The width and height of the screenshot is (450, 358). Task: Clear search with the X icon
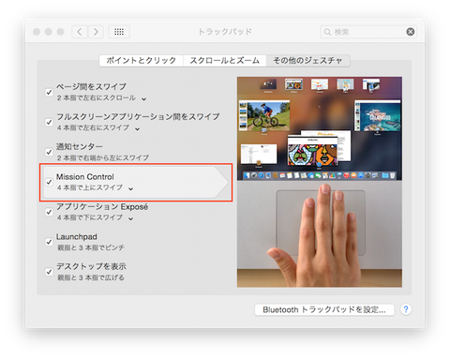pyautogui.click(x=411, y=32)
